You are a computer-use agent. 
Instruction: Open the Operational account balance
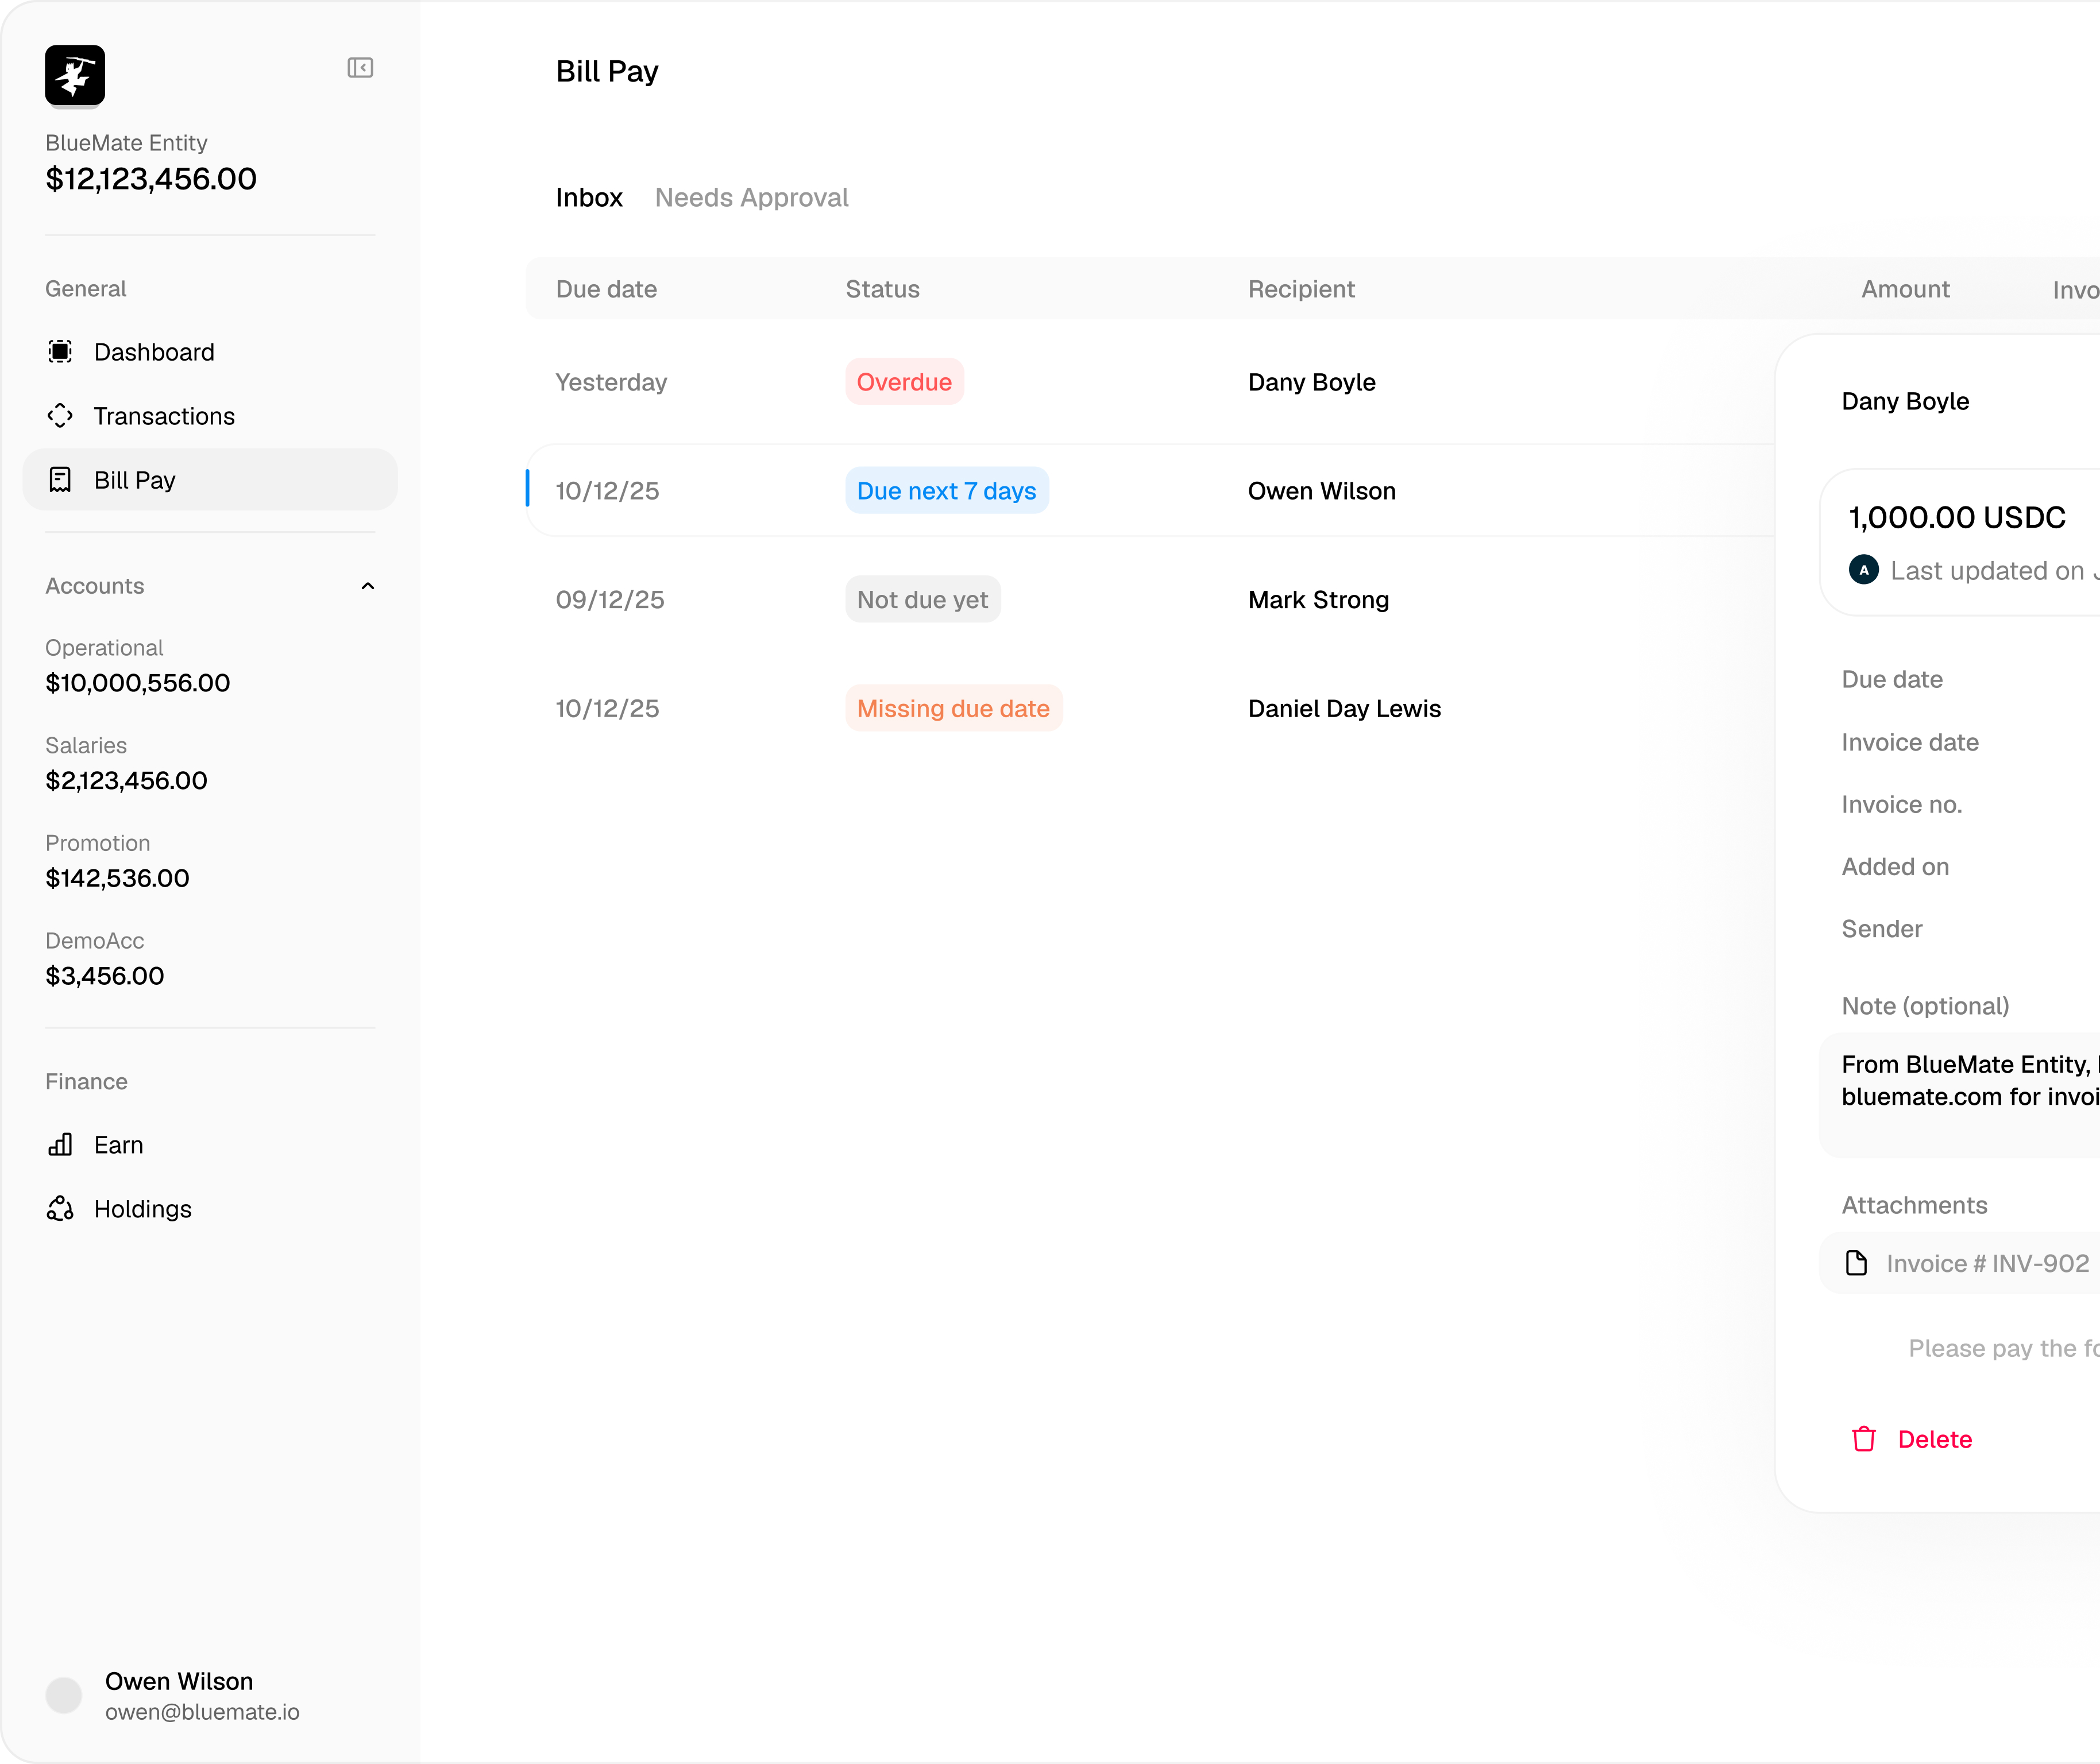[138, 683]
